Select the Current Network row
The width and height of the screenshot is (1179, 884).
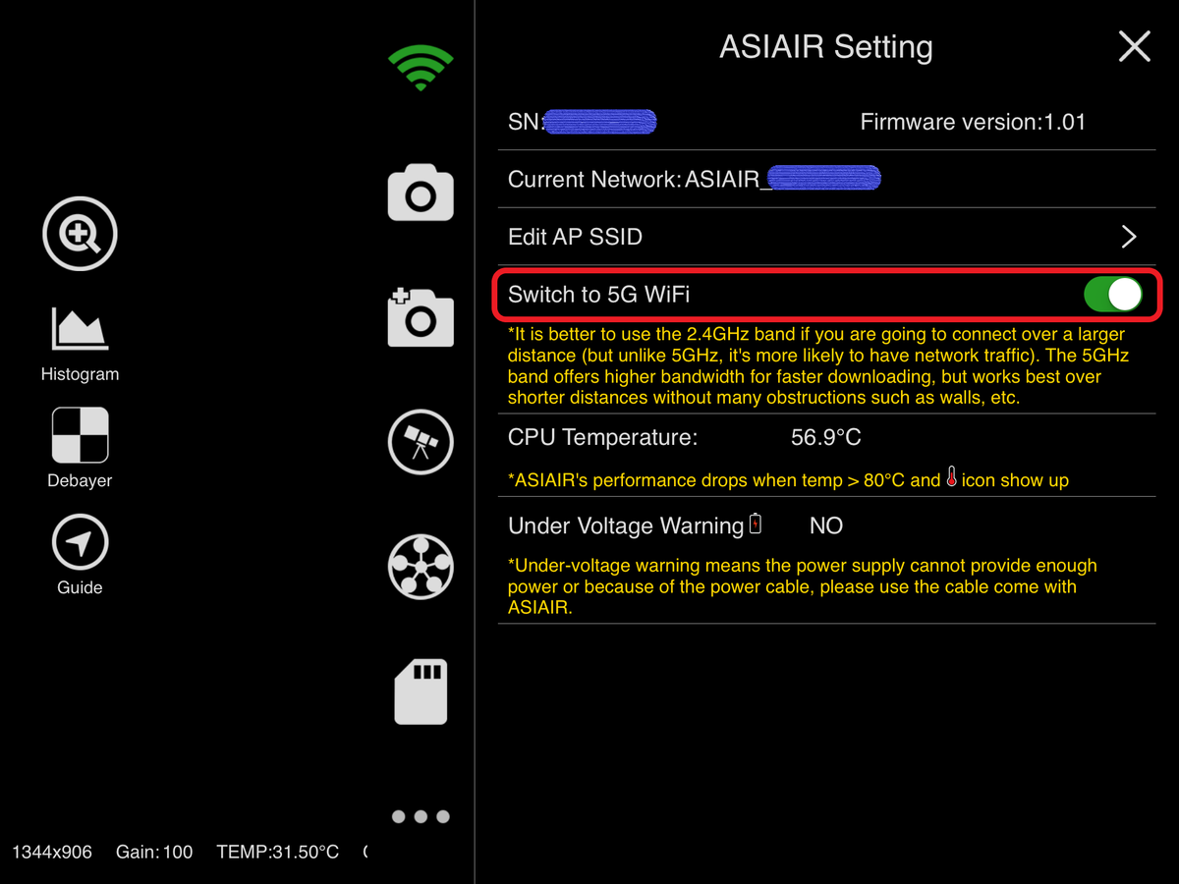coord(826,179)
